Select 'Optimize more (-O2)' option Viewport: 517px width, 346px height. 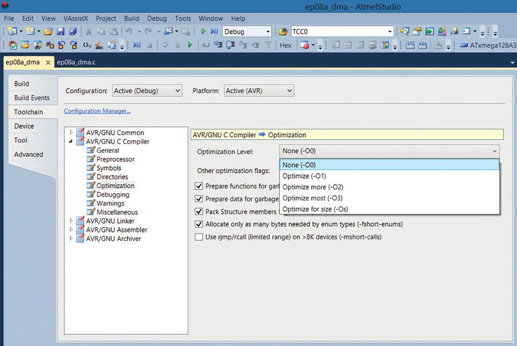(x=389, y=187)
